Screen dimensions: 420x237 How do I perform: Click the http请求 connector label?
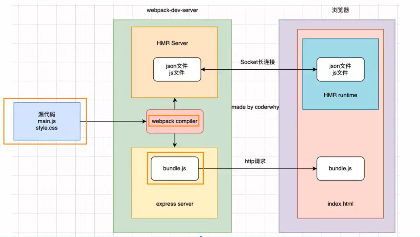[255, 161]
